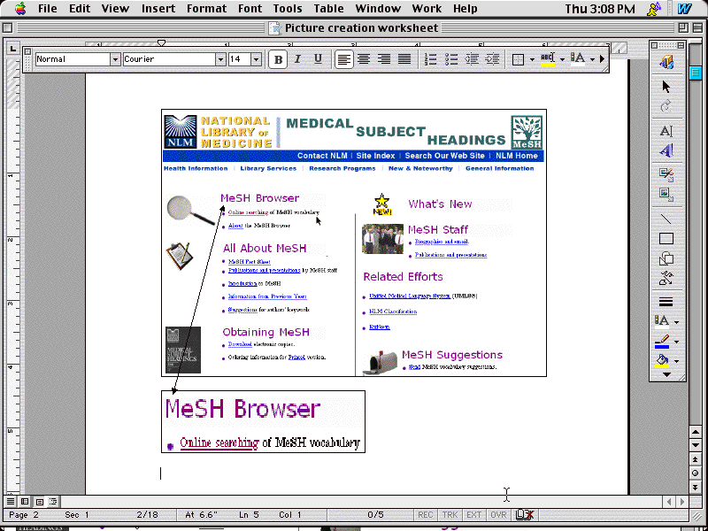Insert WordArt from the Drawing toolbar

point(666,150)
